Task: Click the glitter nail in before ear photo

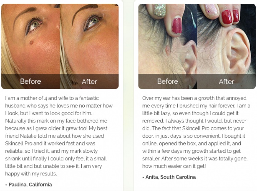Action: click(160, 10)
